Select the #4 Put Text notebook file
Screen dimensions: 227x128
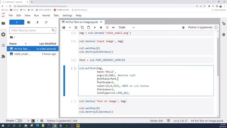[33, 49]
